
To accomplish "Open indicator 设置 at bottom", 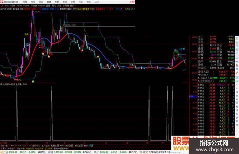I will click(x=91, y=146).
